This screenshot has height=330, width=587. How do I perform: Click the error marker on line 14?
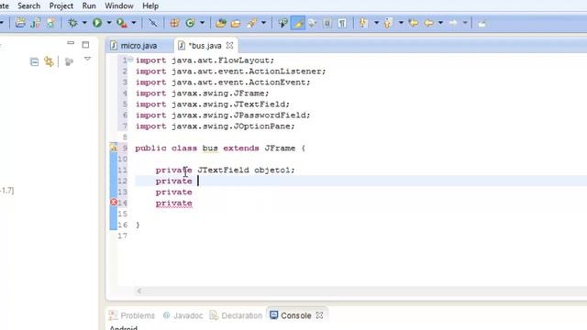click(x=114, y=202)
